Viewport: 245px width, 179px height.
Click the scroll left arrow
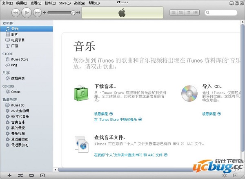(55, 170)
